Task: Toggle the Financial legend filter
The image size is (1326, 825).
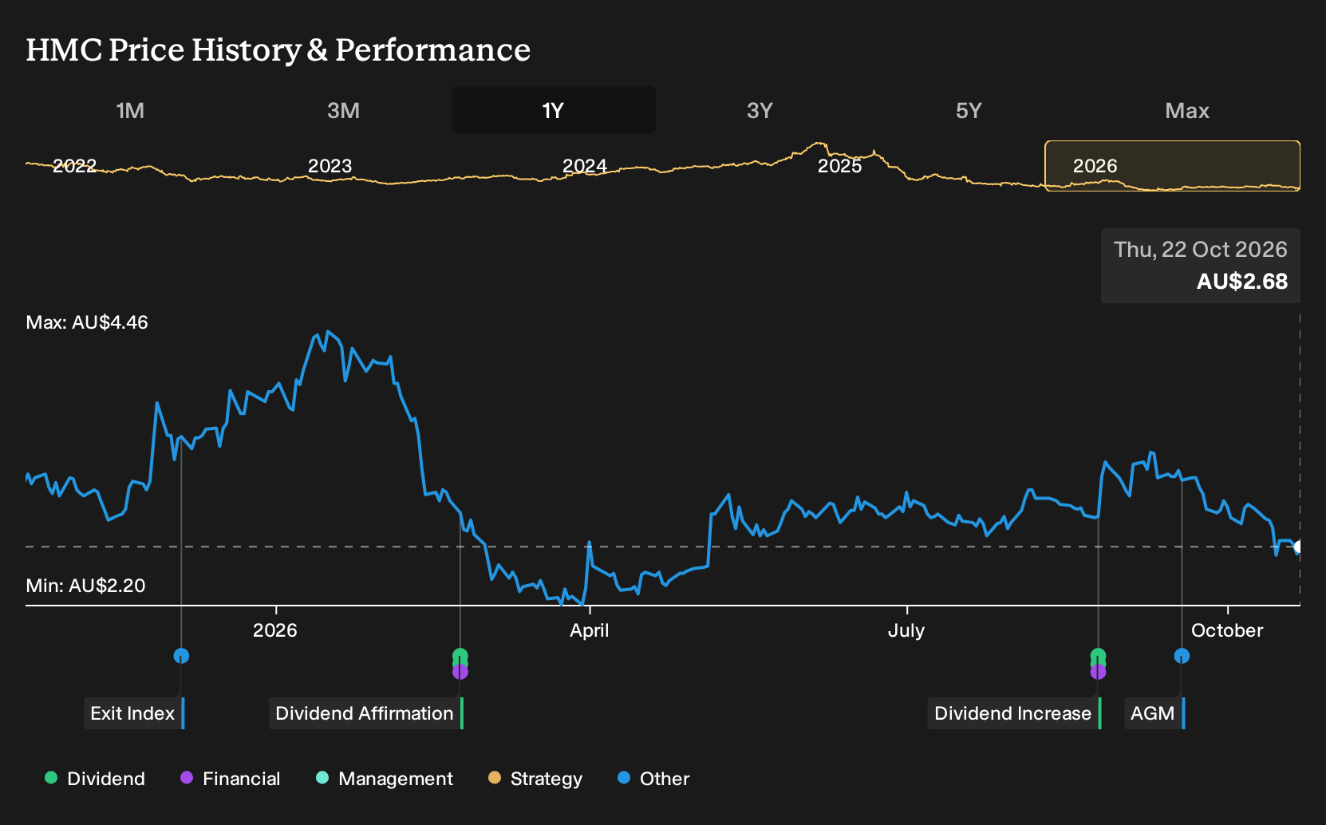Action: [230, 779]
